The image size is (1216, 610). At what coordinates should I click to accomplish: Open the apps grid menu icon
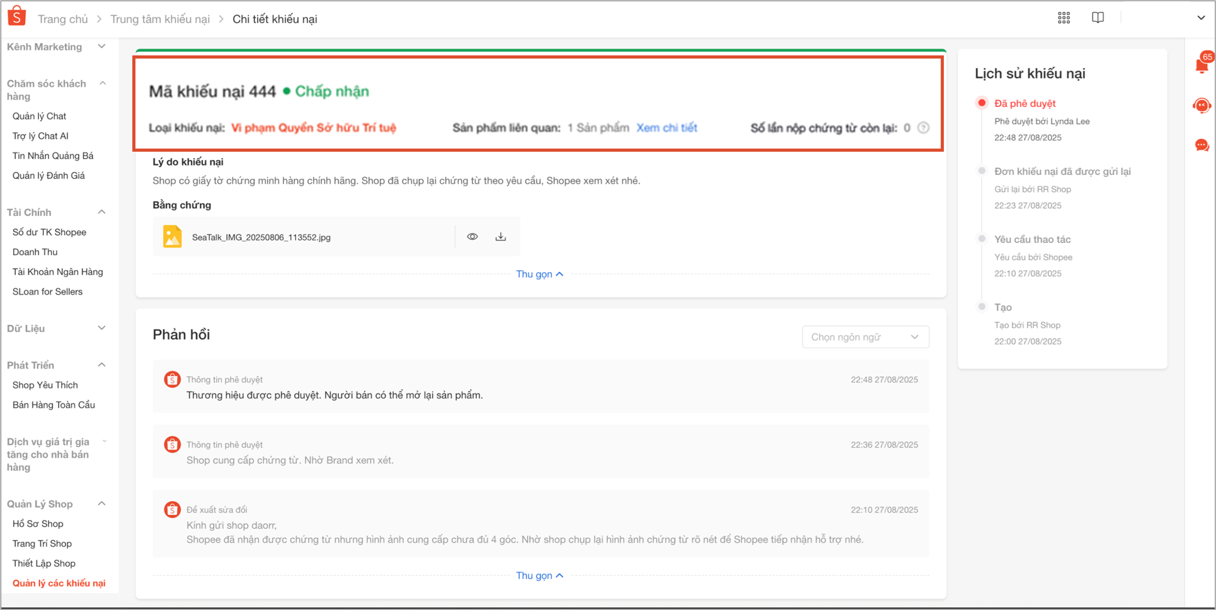click(1064, 18)
